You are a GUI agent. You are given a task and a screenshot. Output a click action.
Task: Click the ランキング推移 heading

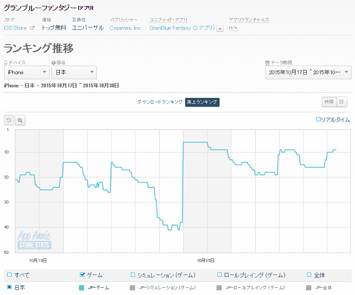[x=39, y=48]
